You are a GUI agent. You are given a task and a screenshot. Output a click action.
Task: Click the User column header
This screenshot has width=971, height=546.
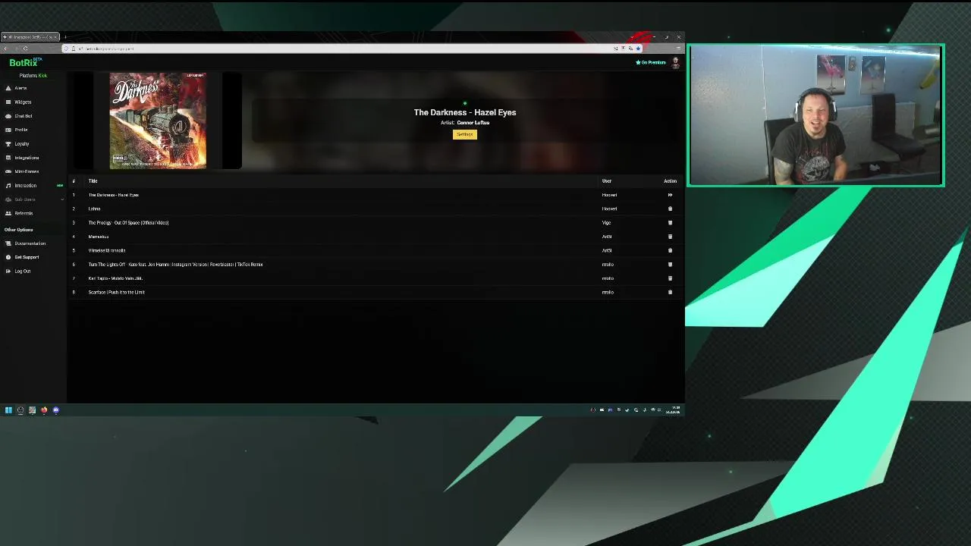pyautogui.click(x=607, y=181)
